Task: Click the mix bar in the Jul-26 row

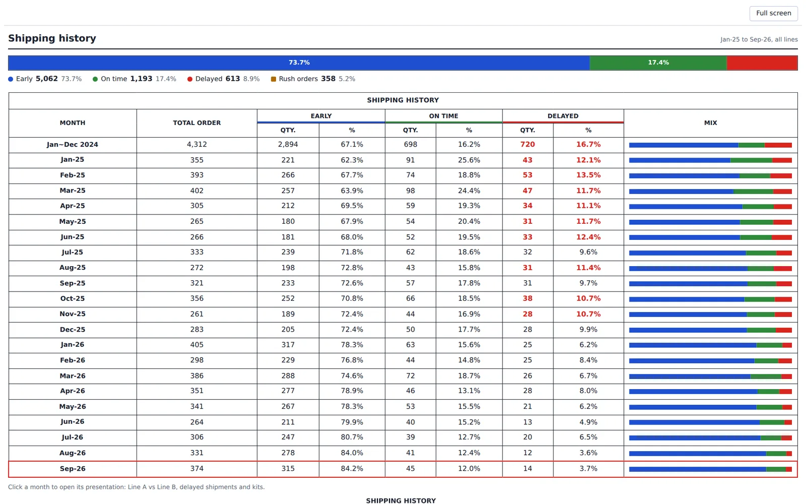Action: (710, 438)
